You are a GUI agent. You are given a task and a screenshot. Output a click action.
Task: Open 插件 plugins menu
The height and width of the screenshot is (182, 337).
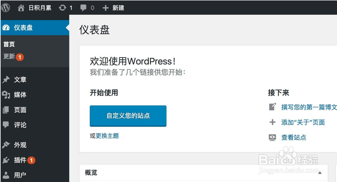tap(20, 160)
